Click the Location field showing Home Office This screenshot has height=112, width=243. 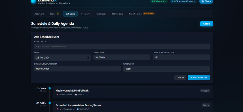(x=77, y=69)
